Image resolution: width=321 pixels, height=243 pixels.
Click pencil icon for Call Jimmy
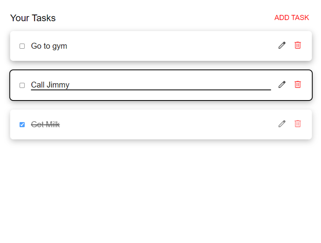click(282, 84)
